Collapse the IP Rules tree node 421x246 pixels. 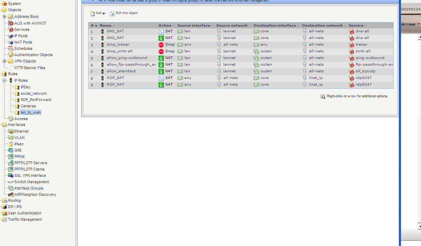coord(4,80)
